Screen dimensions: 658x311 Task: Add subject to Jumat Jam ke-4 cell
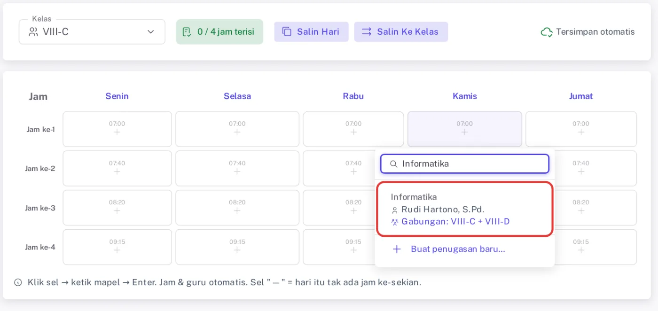(596, 247)
